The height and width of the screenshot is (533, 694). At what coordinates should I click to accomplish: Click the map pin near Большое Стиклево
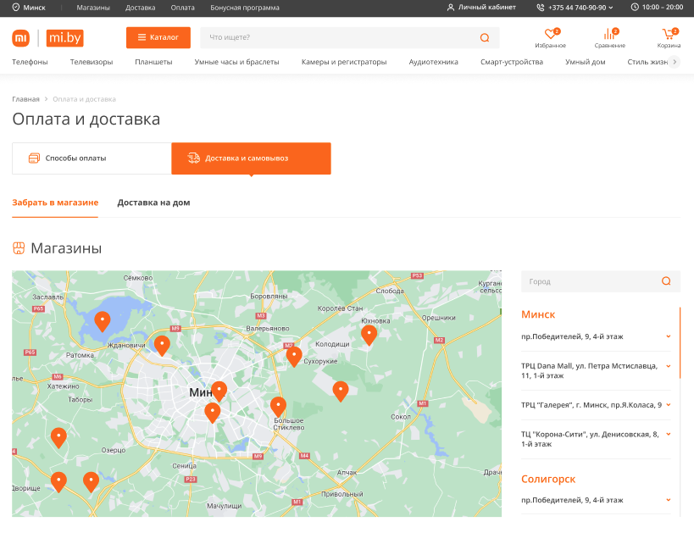278,406
